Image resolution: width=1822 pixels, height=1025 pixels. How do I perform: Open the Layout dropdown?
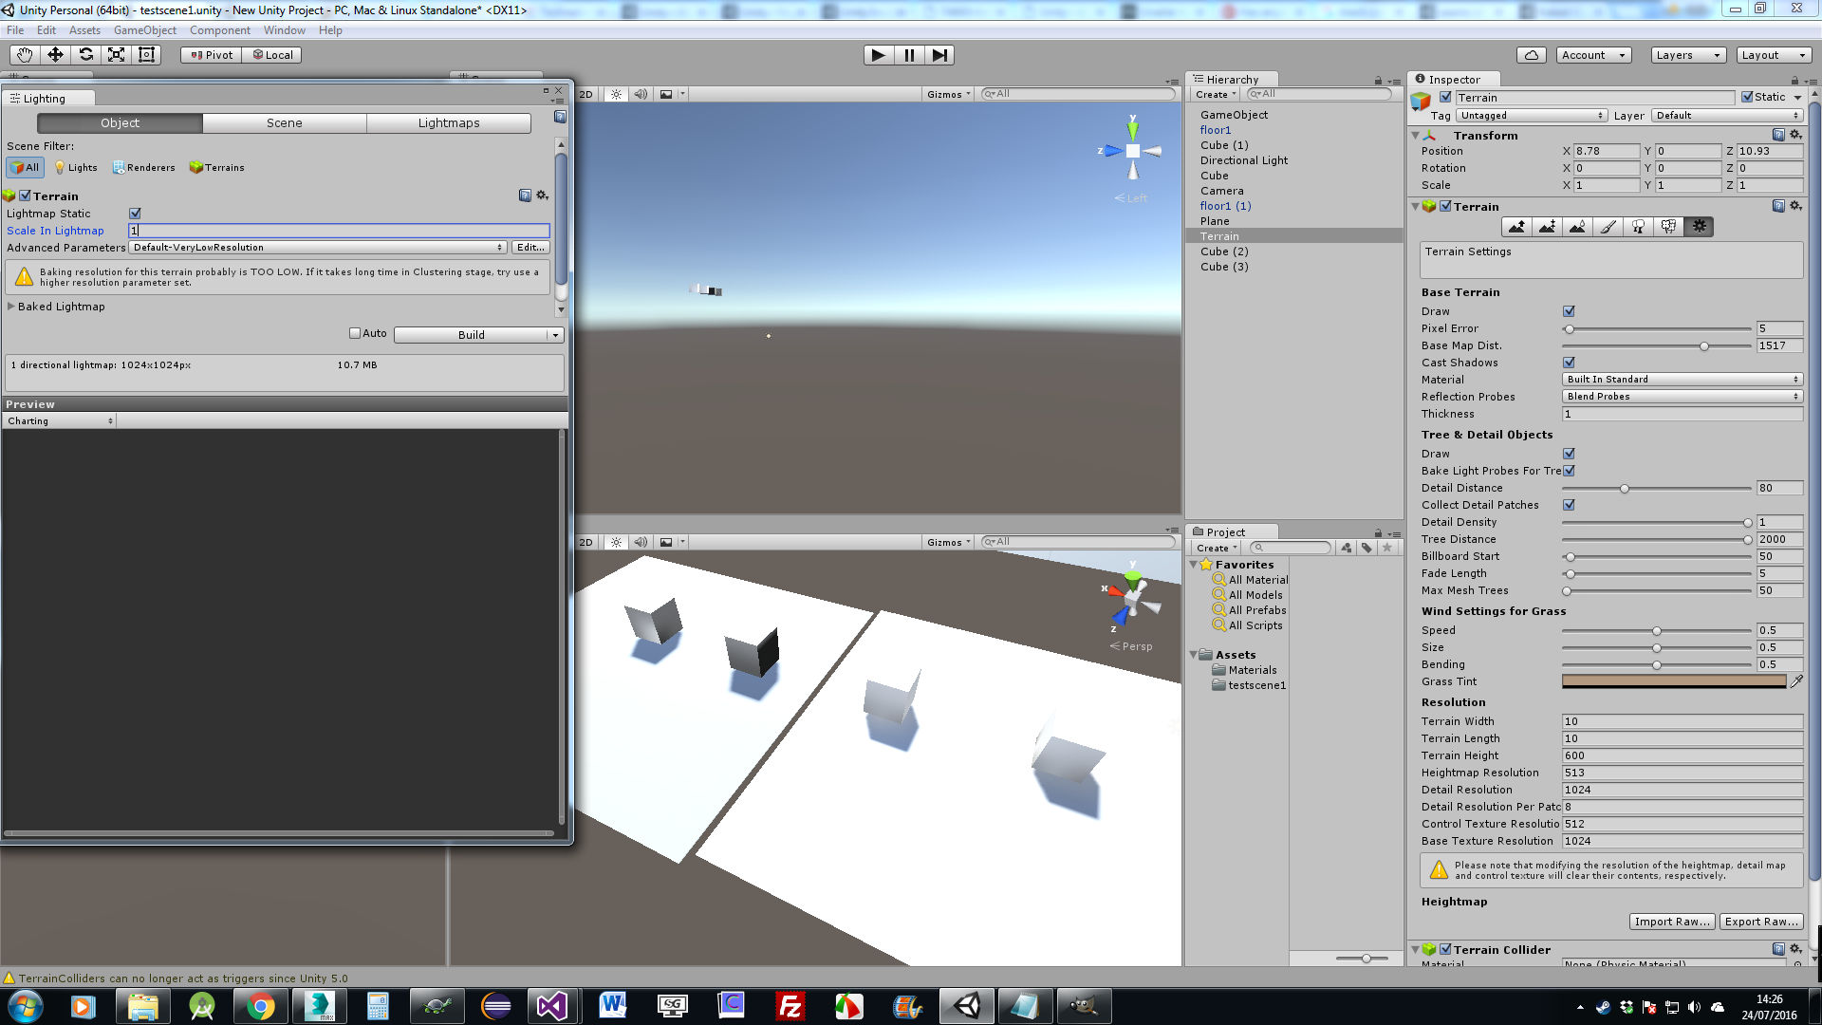coord(1773,55)
